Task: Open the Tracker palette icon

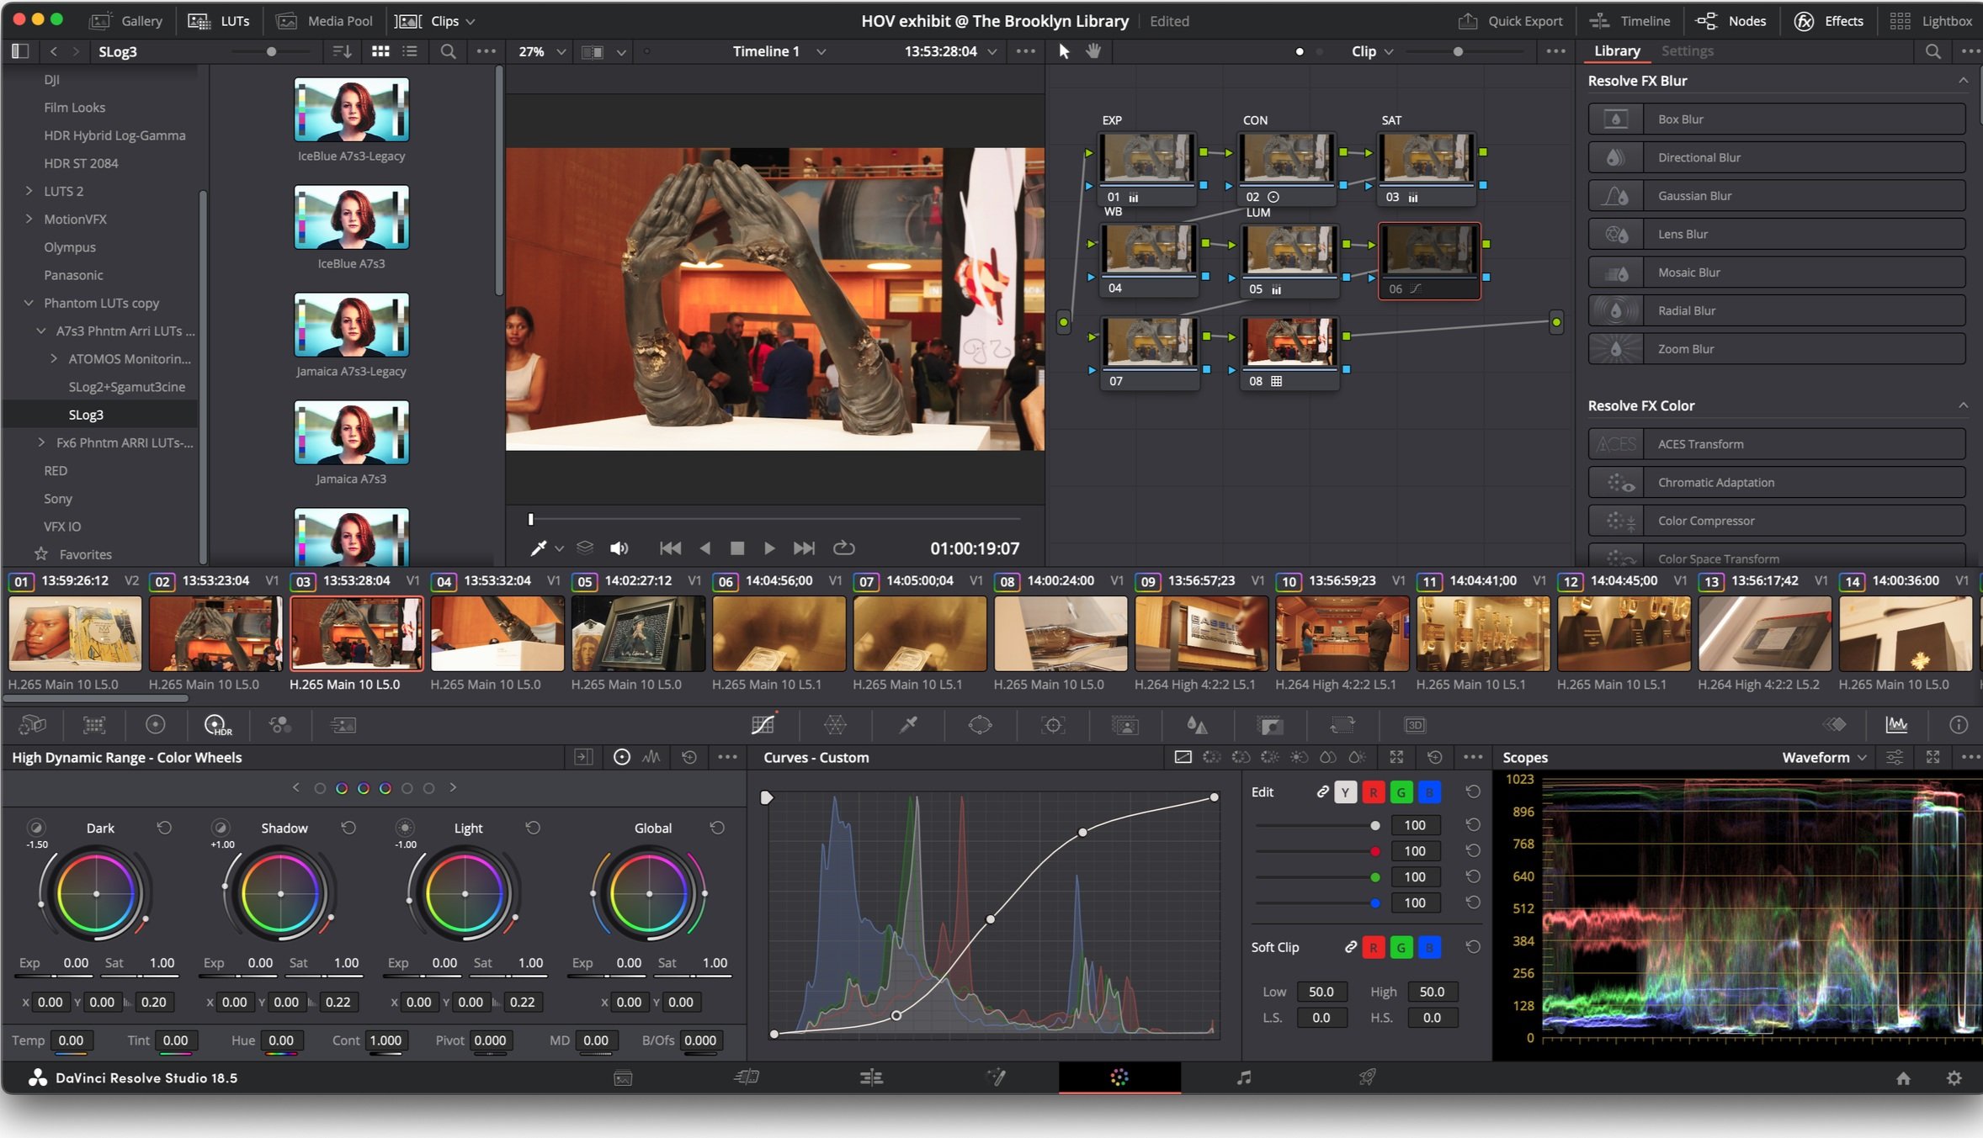Action: point(1053,725)
